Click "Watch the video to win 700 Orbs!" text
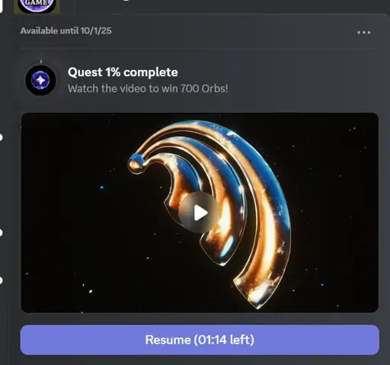 (148, 88)
